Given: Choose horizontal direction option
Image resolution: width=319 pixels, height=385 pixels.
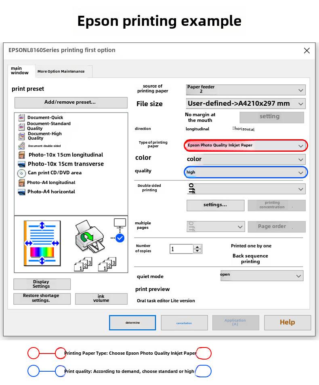Looking at the screenshot, I should click(x=243, y=129).
